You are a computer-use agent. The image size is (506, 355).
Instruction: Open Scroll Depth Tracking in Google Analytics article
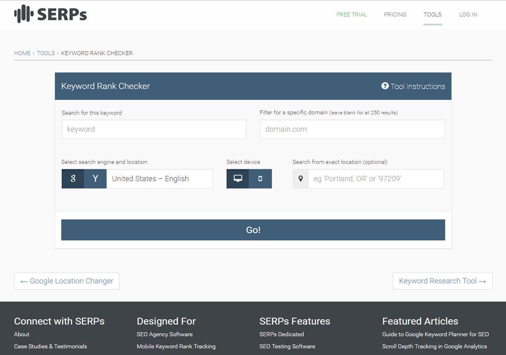(x=435, y=346)
